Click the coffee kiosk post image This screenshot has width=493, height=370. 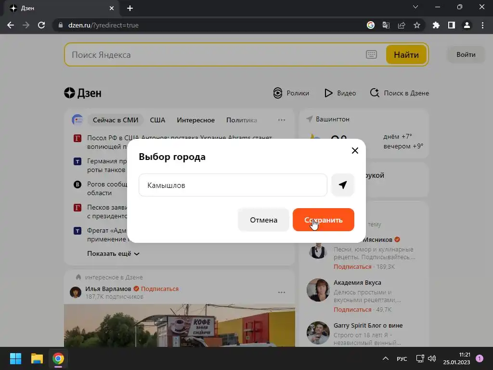(x=179, y=326)
